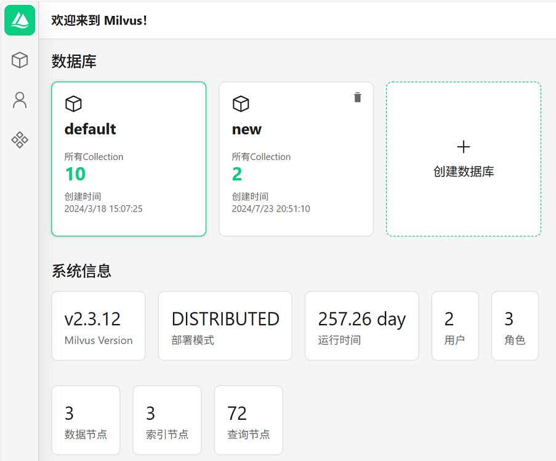Click the cube icon on default card

pyautogui.click(x=73, y=104)
